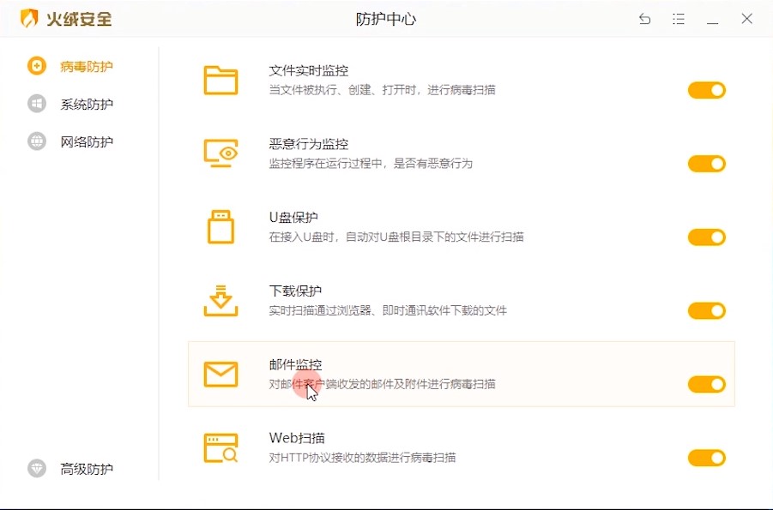Open 邮件监控 settings title

pyautogui.click(x=295, y=364)
